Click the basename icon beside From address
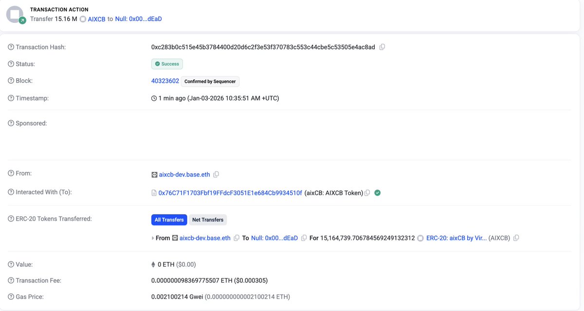Viewport: 584px width, 311px height. (154, 174)
